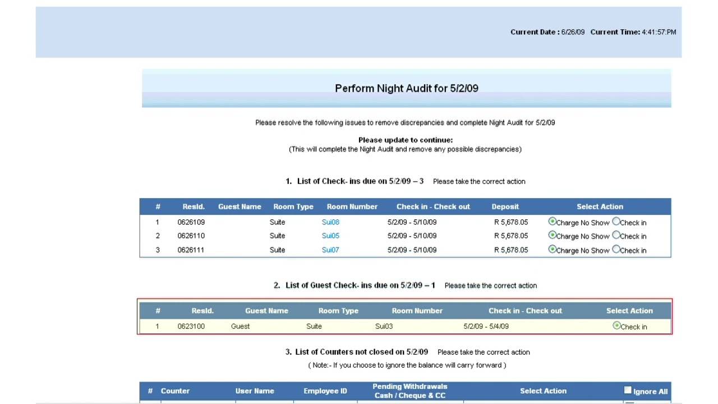718x404 pixels.
Task: Open room link Sui08
Action: (x=330, y=222)
